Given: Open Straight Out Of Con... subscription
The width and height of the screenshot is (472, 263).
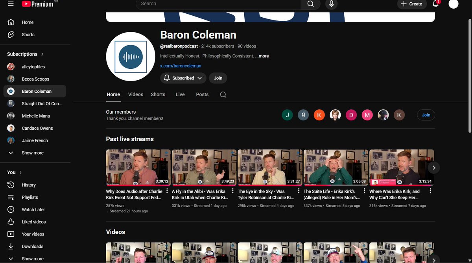Looking at the screenshot, I should pyautogui.click(x=35, y=104).
